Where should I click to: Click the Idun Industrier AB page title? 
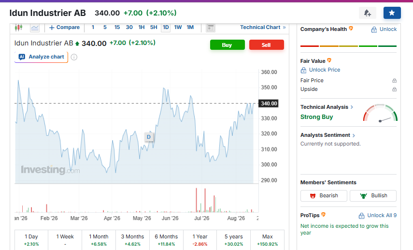point(48,13)
